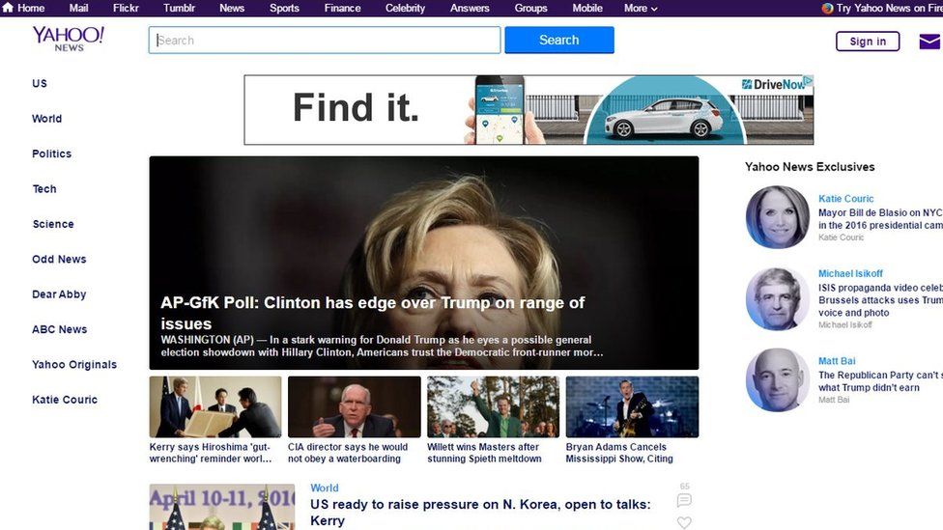The width and height of the screenshot is (943, 530).
Task: Click 'Kerry says Hiroshima gut-wrenching' caption
Action: 211,453
